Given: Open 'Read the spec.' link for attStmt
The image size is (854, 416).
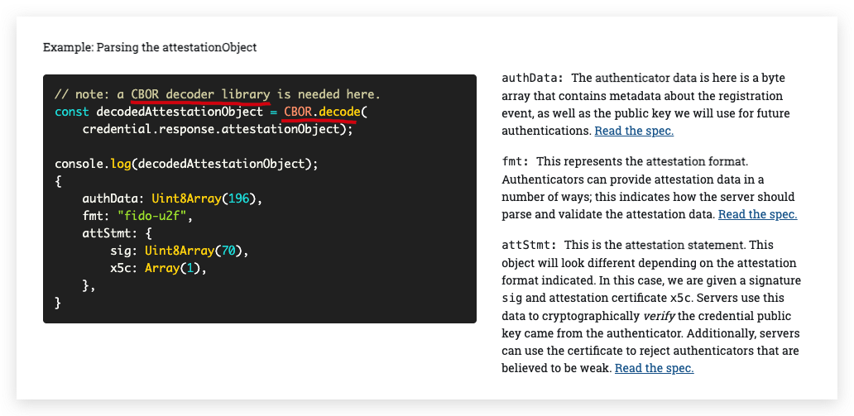Looking at the screenshot, I should [654, 369].
